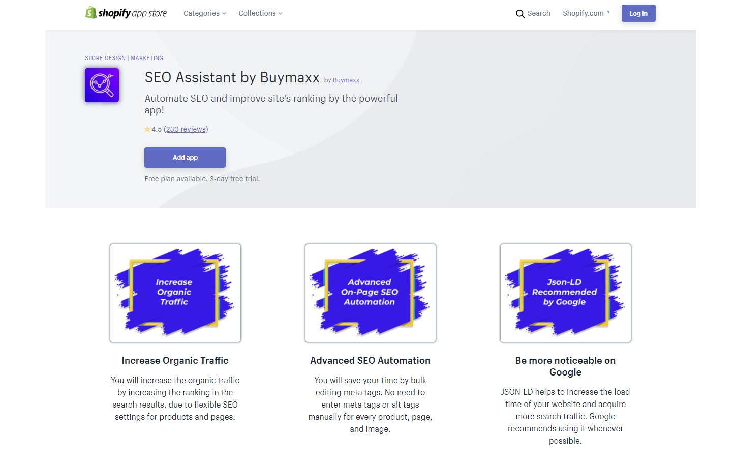The image size is (735, 462).
Task: Click the 4.5 rating value
Action: [157, 129]
